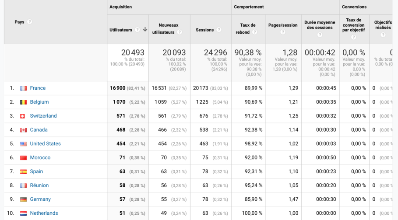Open help for Taux de conversion par objectif
The height and width of the screenshot is (220, 398).
[354, 37]
